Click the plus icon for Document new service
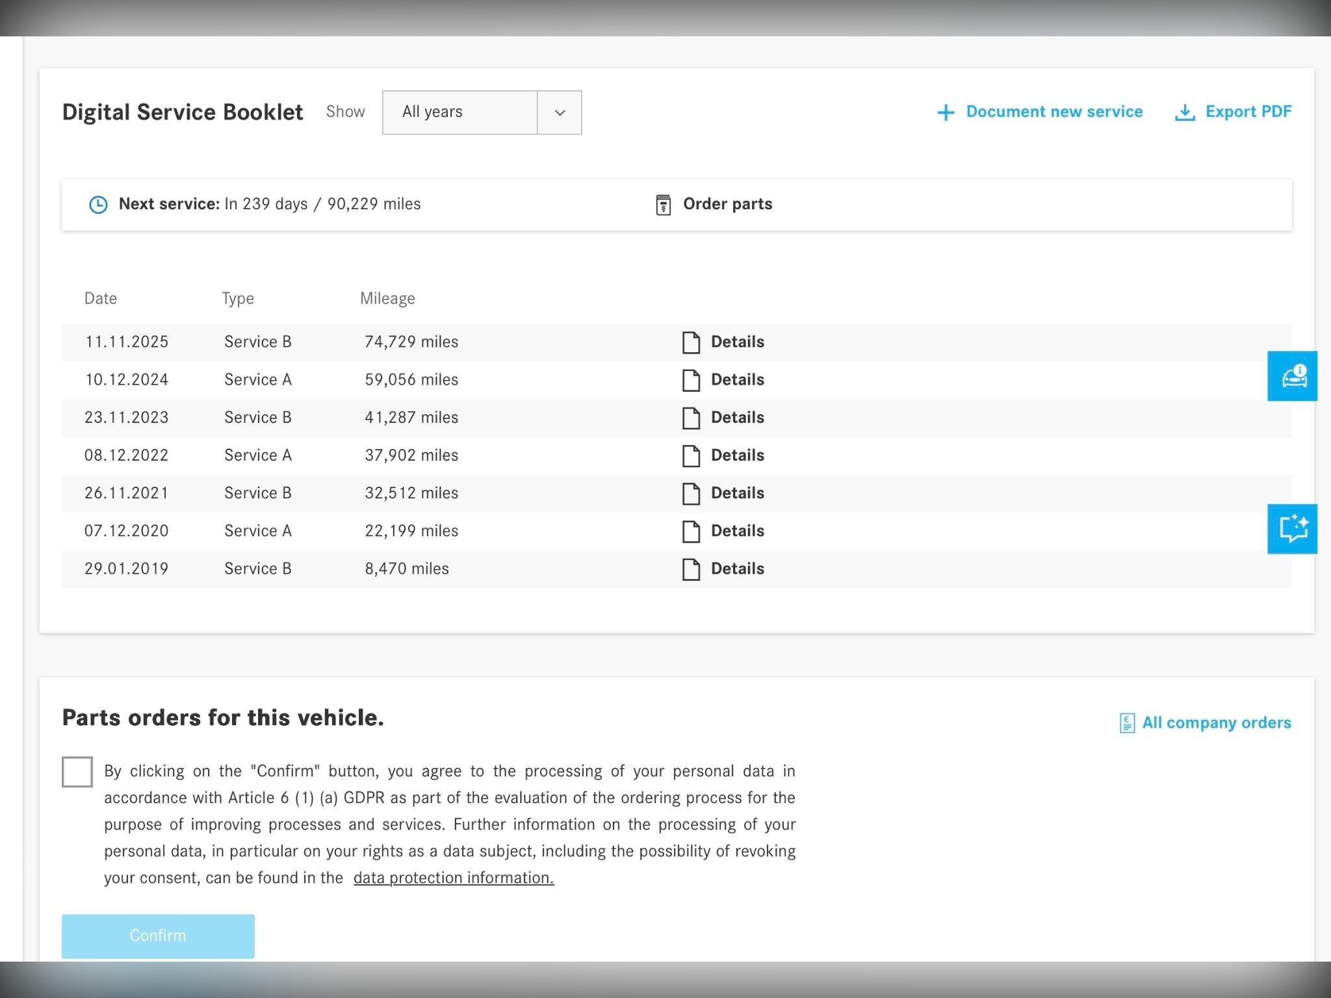The image size is (1331, 998). click(x=946, y=112)
